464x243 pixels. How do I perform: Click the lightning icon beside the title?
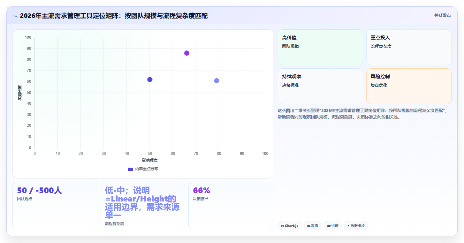(x=15, y=16)
